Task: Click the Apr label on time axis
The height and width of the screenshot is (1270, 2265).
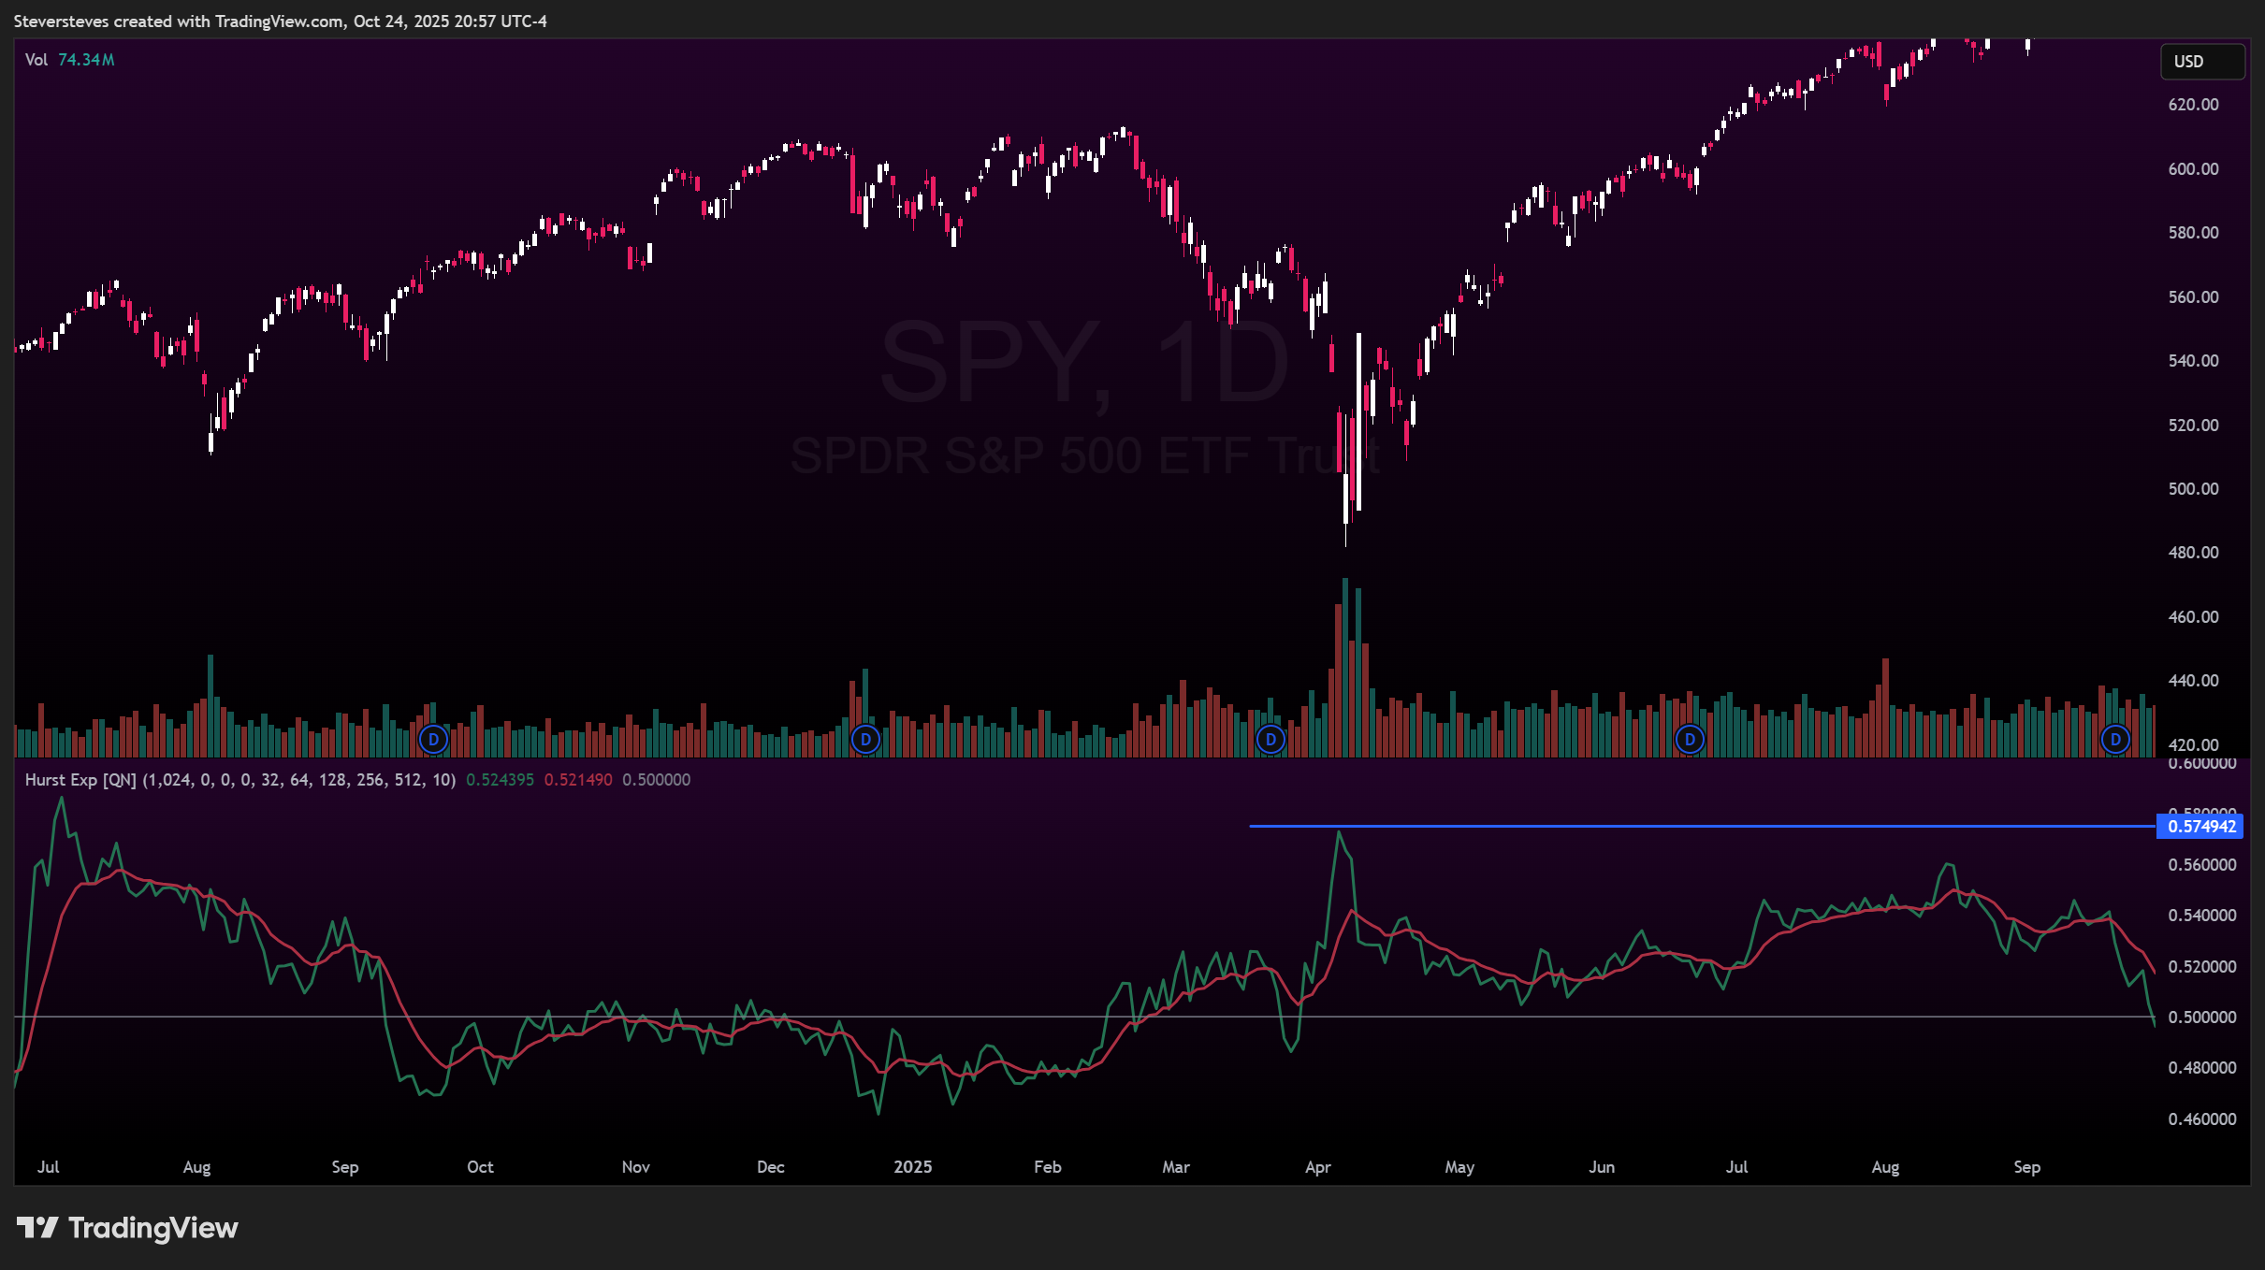Action: click(x=1318, y=1167)
